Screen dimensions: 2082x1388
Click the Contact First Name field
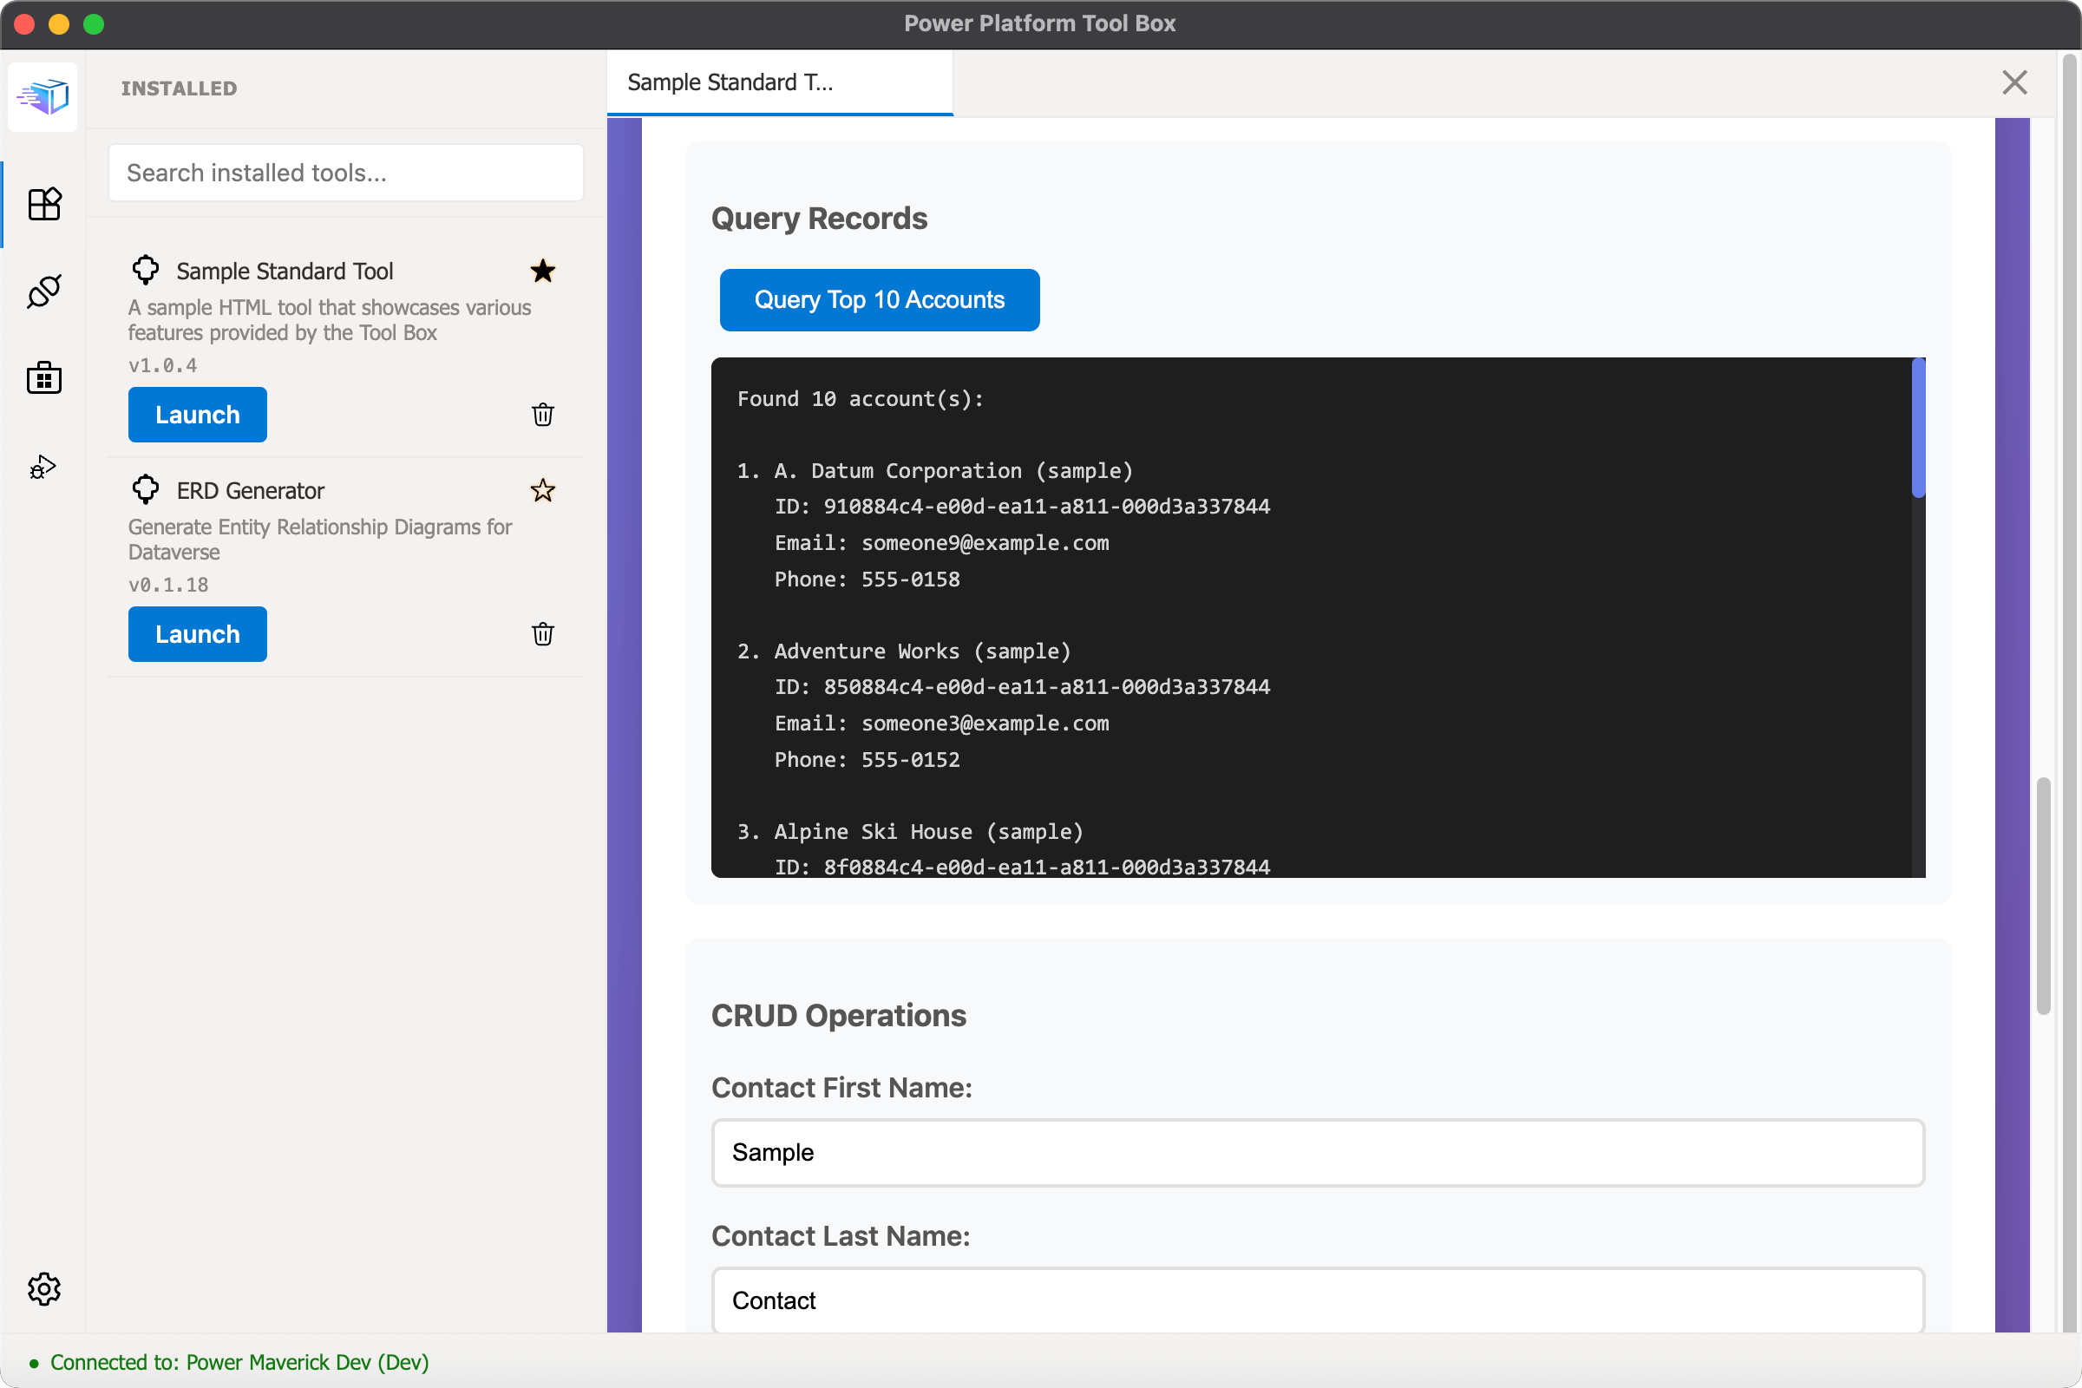click(1317, 1153)
